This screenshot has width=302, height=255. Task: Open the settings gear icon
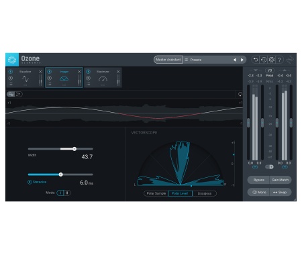(x=272, y=60)
